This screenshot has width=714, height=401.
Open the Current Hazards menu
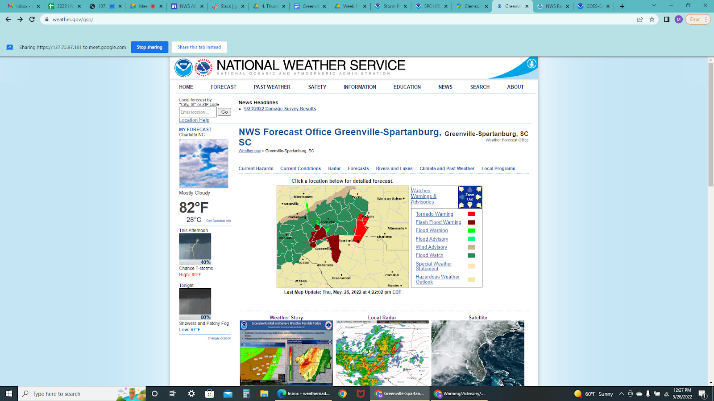[x=256, y=168]
